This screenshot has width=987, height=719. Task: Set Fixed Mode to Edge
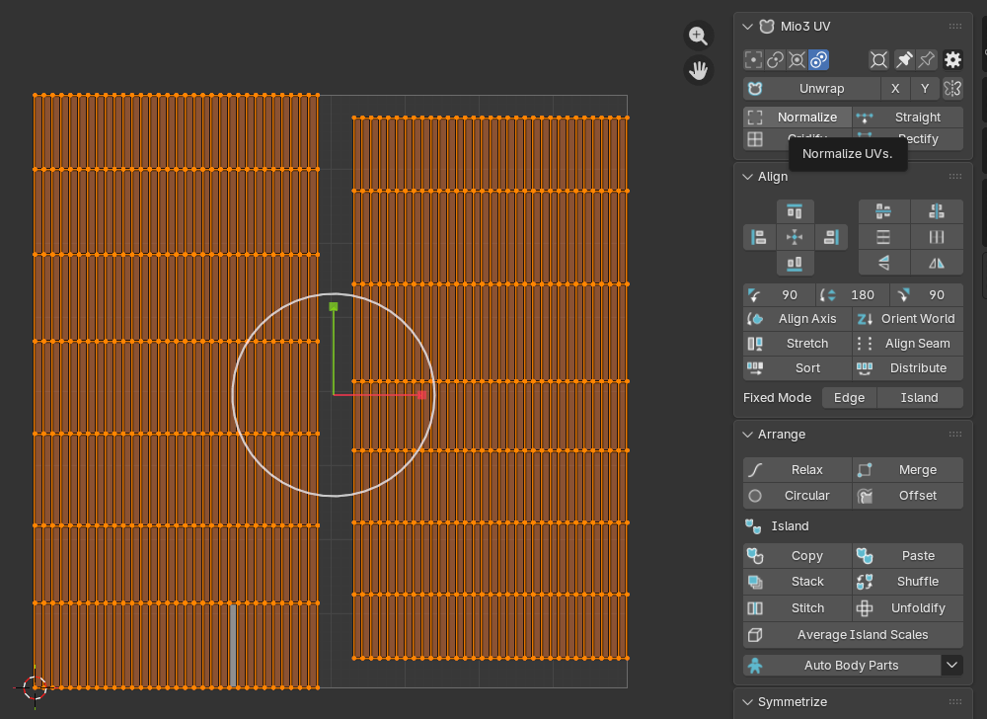point(849,397)
